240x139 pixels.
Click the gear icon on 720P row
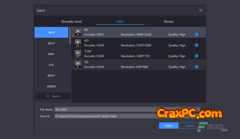click(x=197, y=56)
